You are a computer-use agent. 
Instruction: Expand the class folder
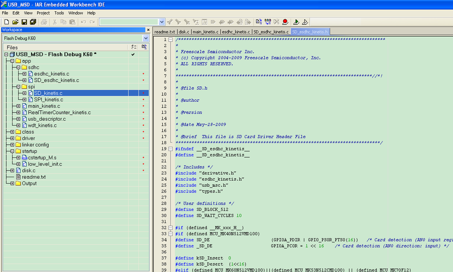(x=12, y=131)
